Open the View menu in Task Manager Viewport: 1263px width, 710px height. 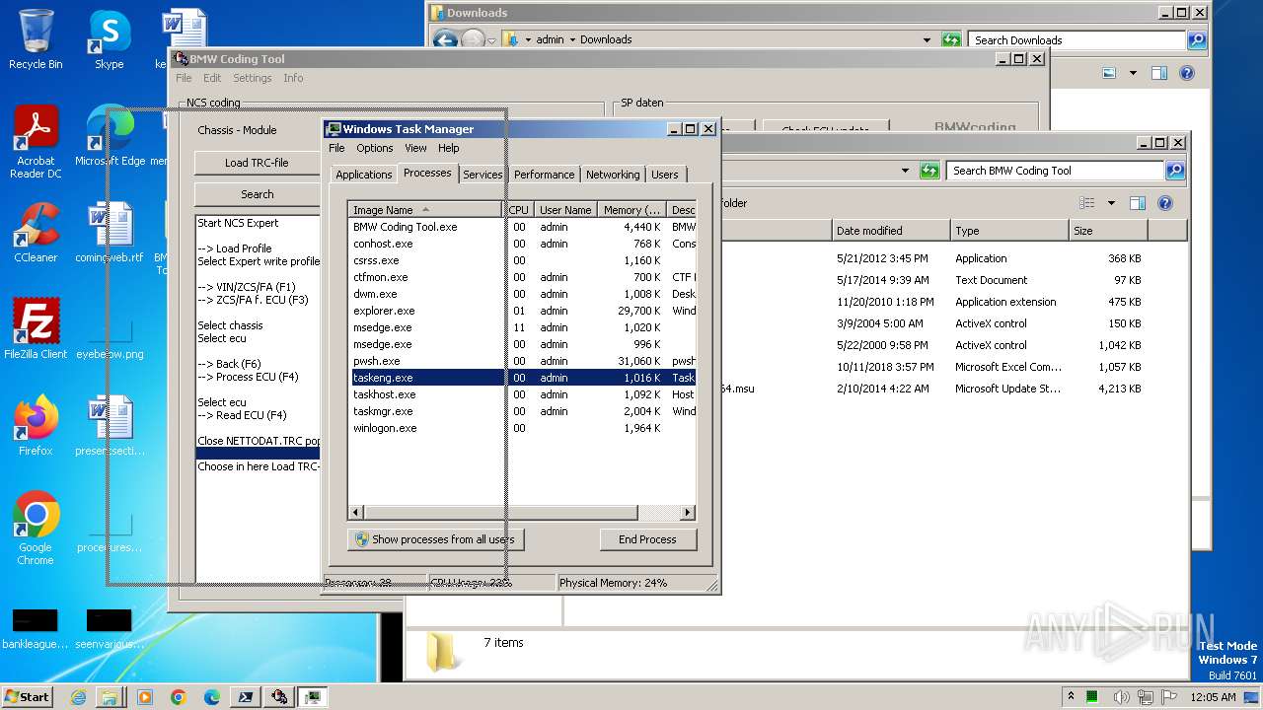coord(415,148)
